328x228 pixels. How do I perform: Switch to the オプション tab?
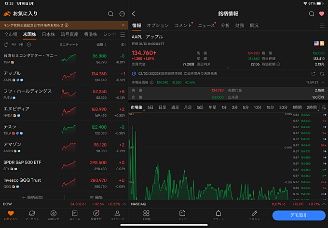[x=158, y=26]
